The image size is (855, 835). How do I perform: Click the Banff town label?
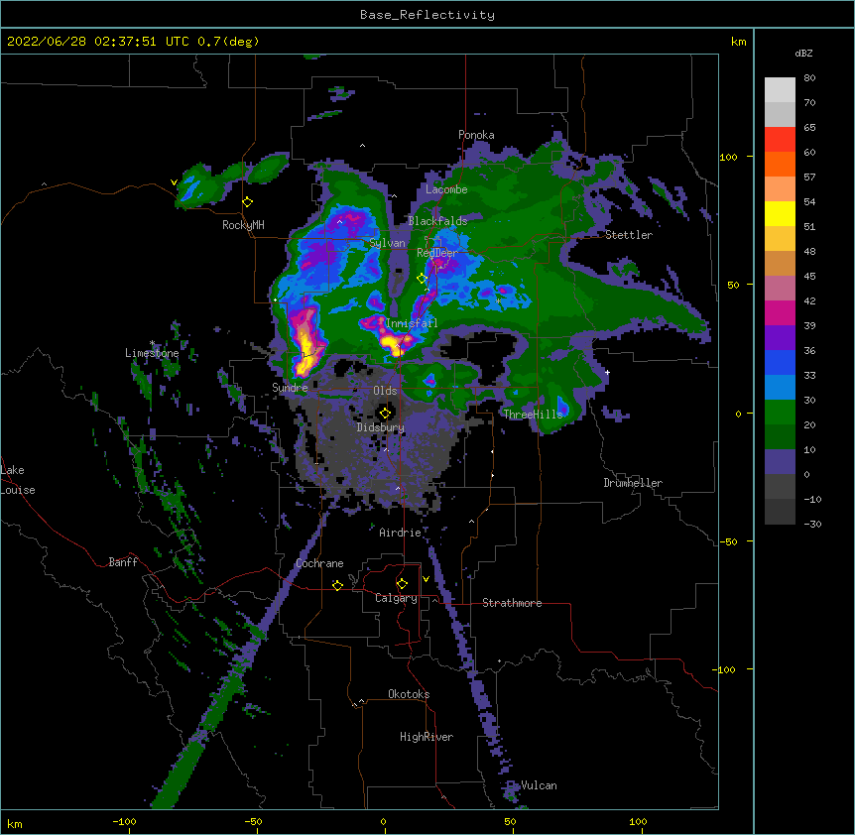[x=123, y=562]
